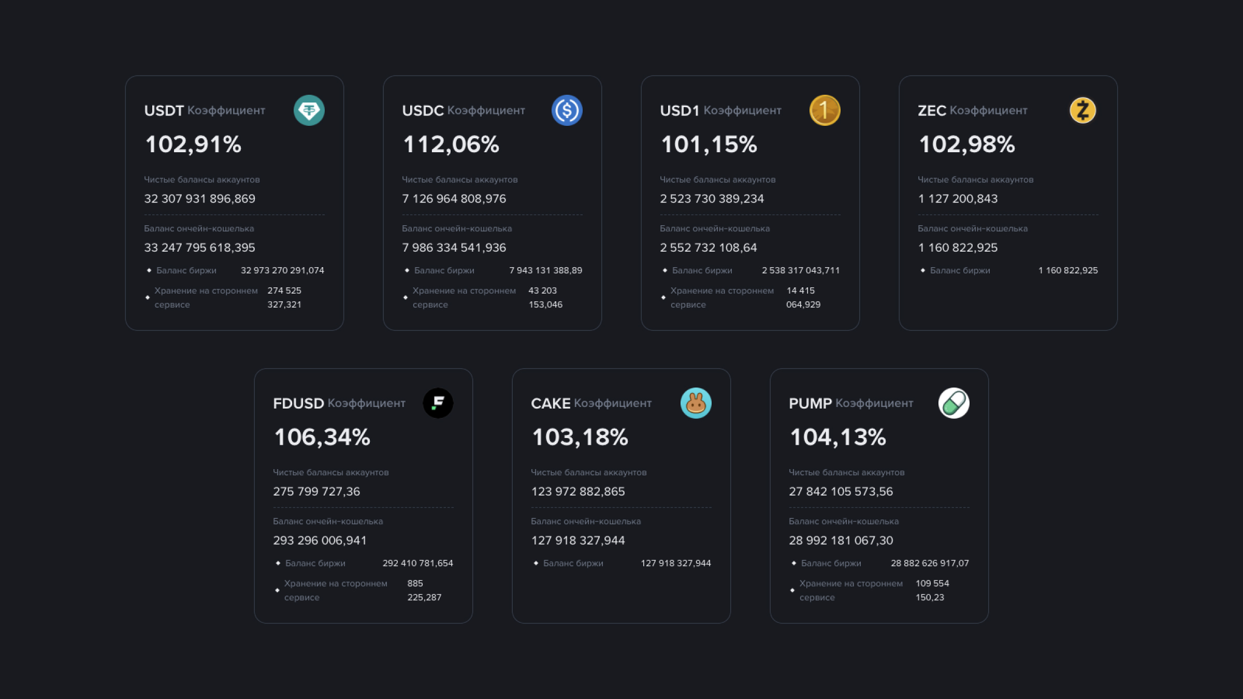Click the 106,34% FDUSD ratio value
1243x699 pixels.
[322, 438]
